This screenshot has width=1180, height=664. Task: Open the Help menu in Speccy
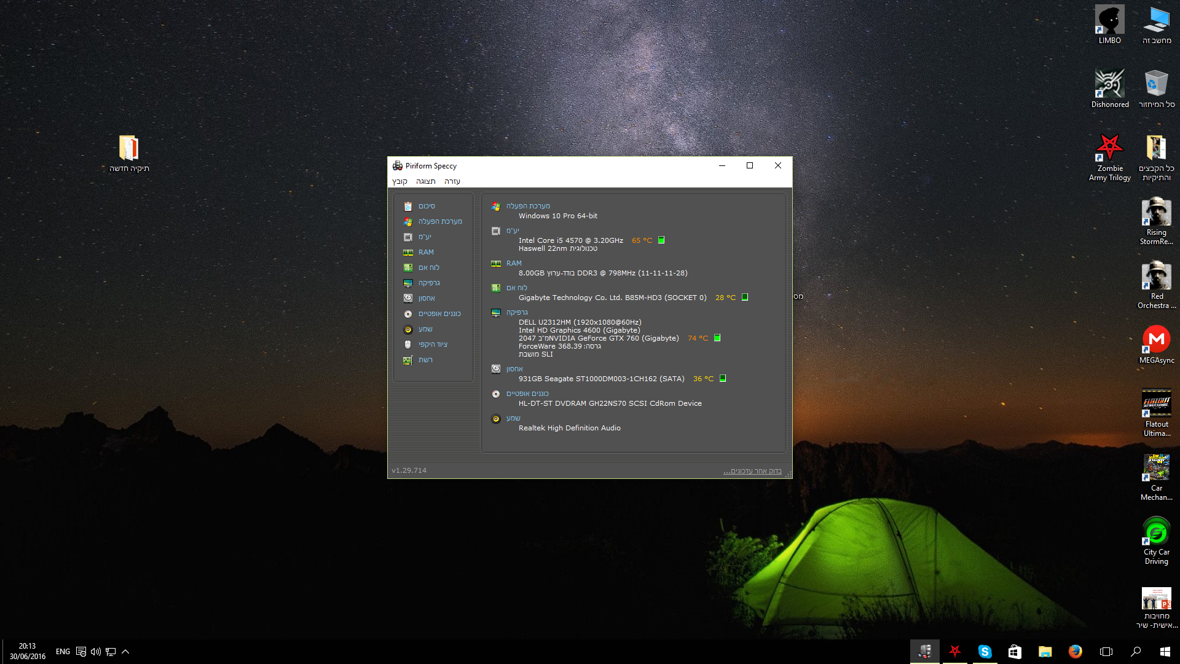pyautogui.click(x=452, y=181)
